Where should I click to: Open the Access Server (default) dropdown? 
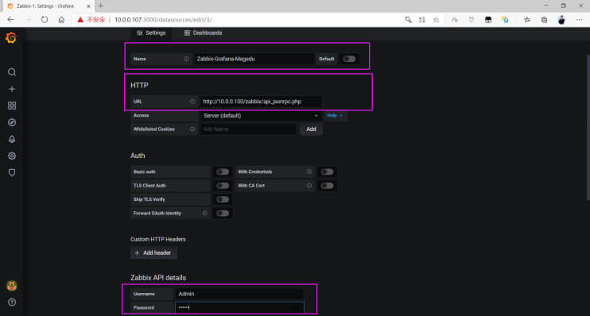pyautogui.click(x=261, y=115)
